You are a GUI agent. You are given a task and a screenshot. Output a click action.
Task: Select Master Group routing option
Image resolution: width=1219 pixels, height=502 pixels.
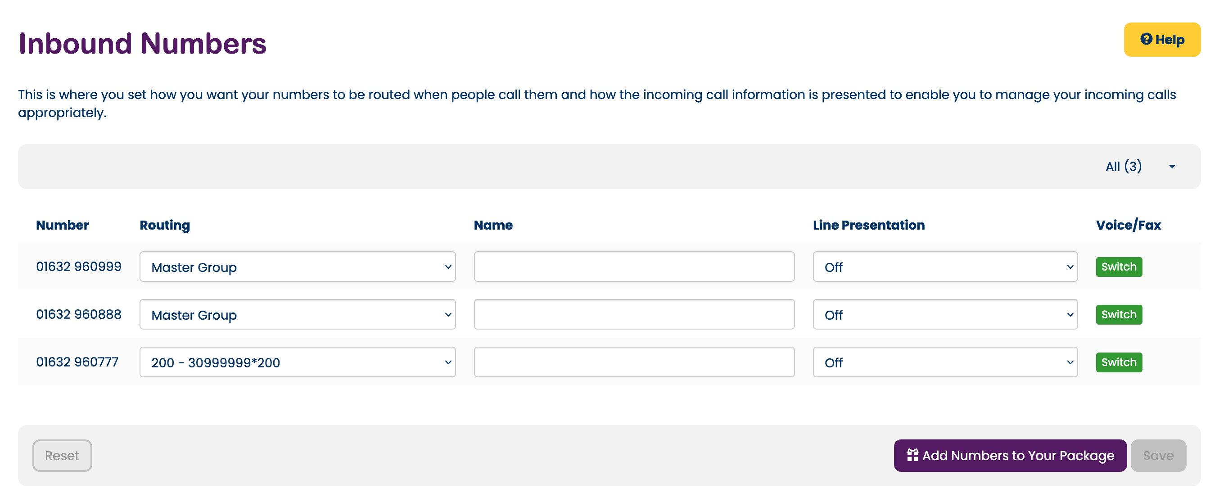(x=298, y=267)
